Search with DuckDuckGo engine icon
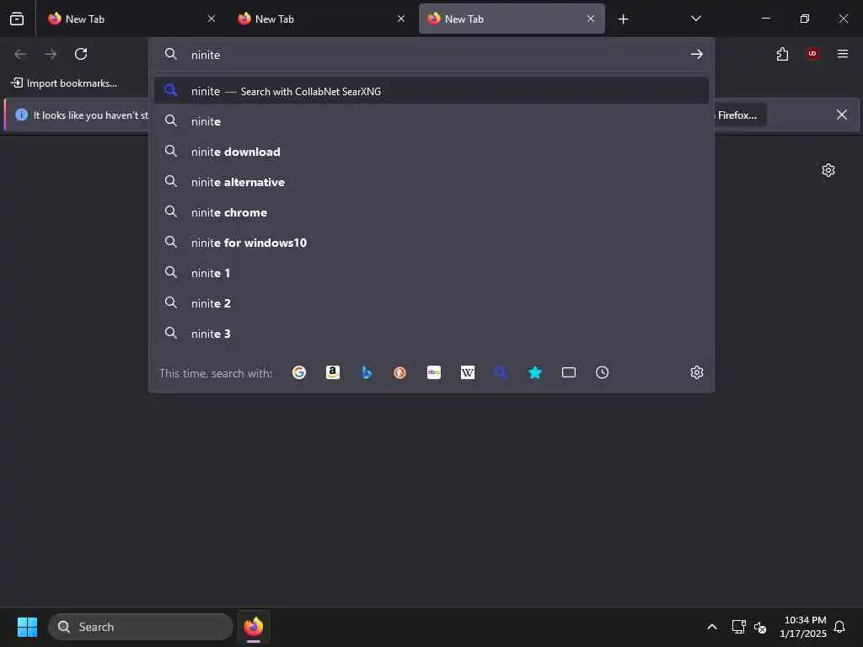 click(x=400, y=372)
